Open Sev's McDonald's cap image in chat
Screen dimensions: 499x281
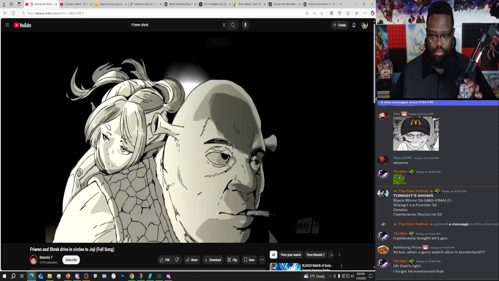pyautogui.click(x=416, y=134)
